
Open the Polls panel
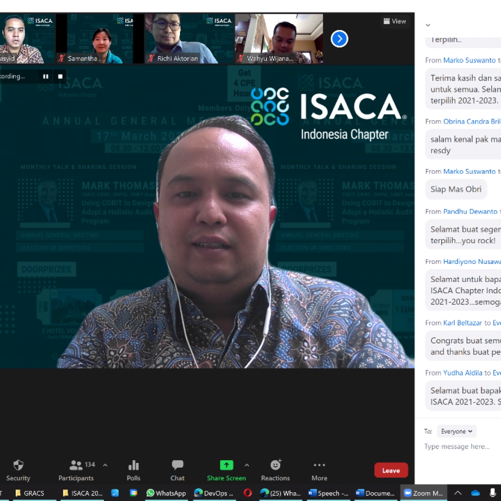(134, 470)
